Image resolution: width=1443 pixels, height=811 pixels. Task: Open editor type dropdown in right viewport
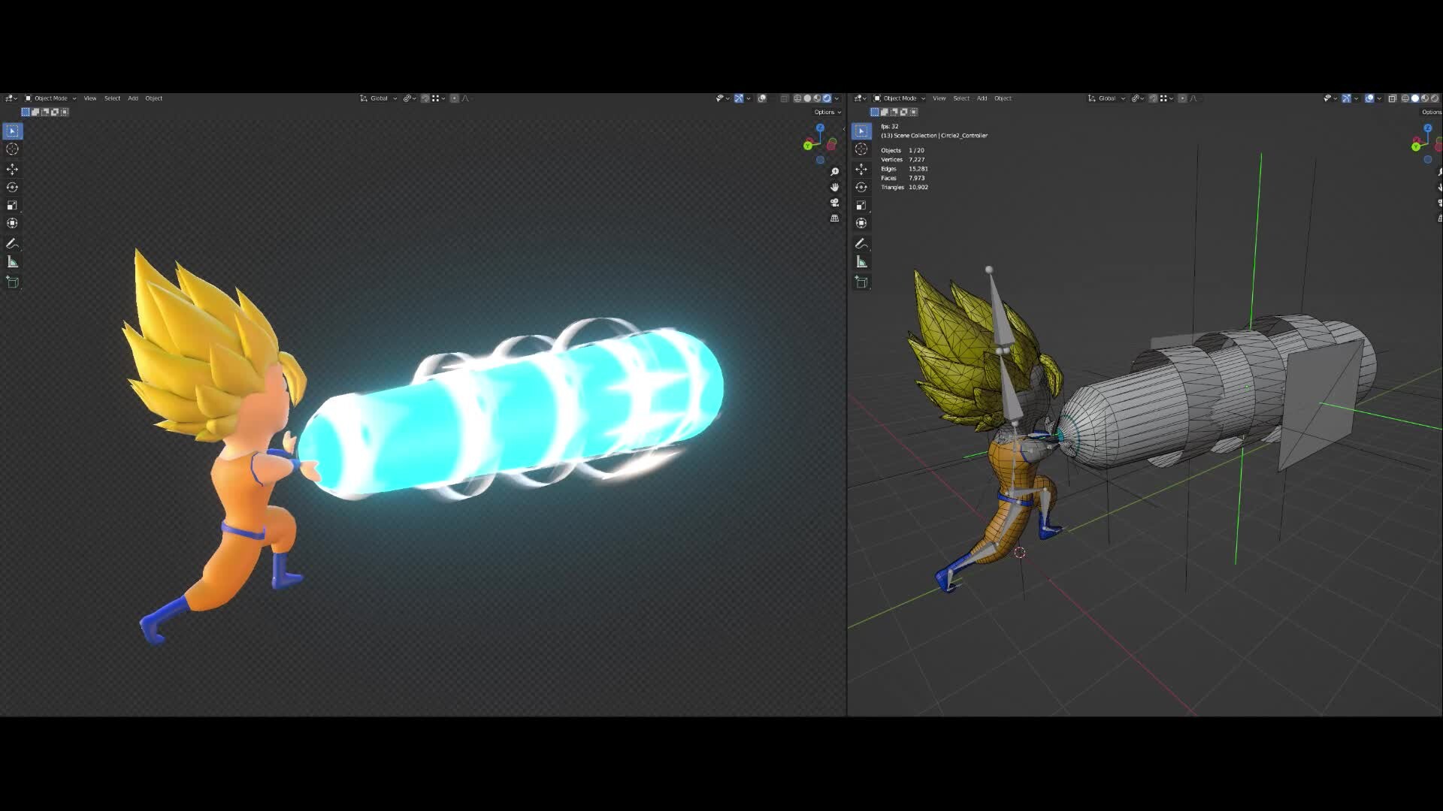pos(861,98)
